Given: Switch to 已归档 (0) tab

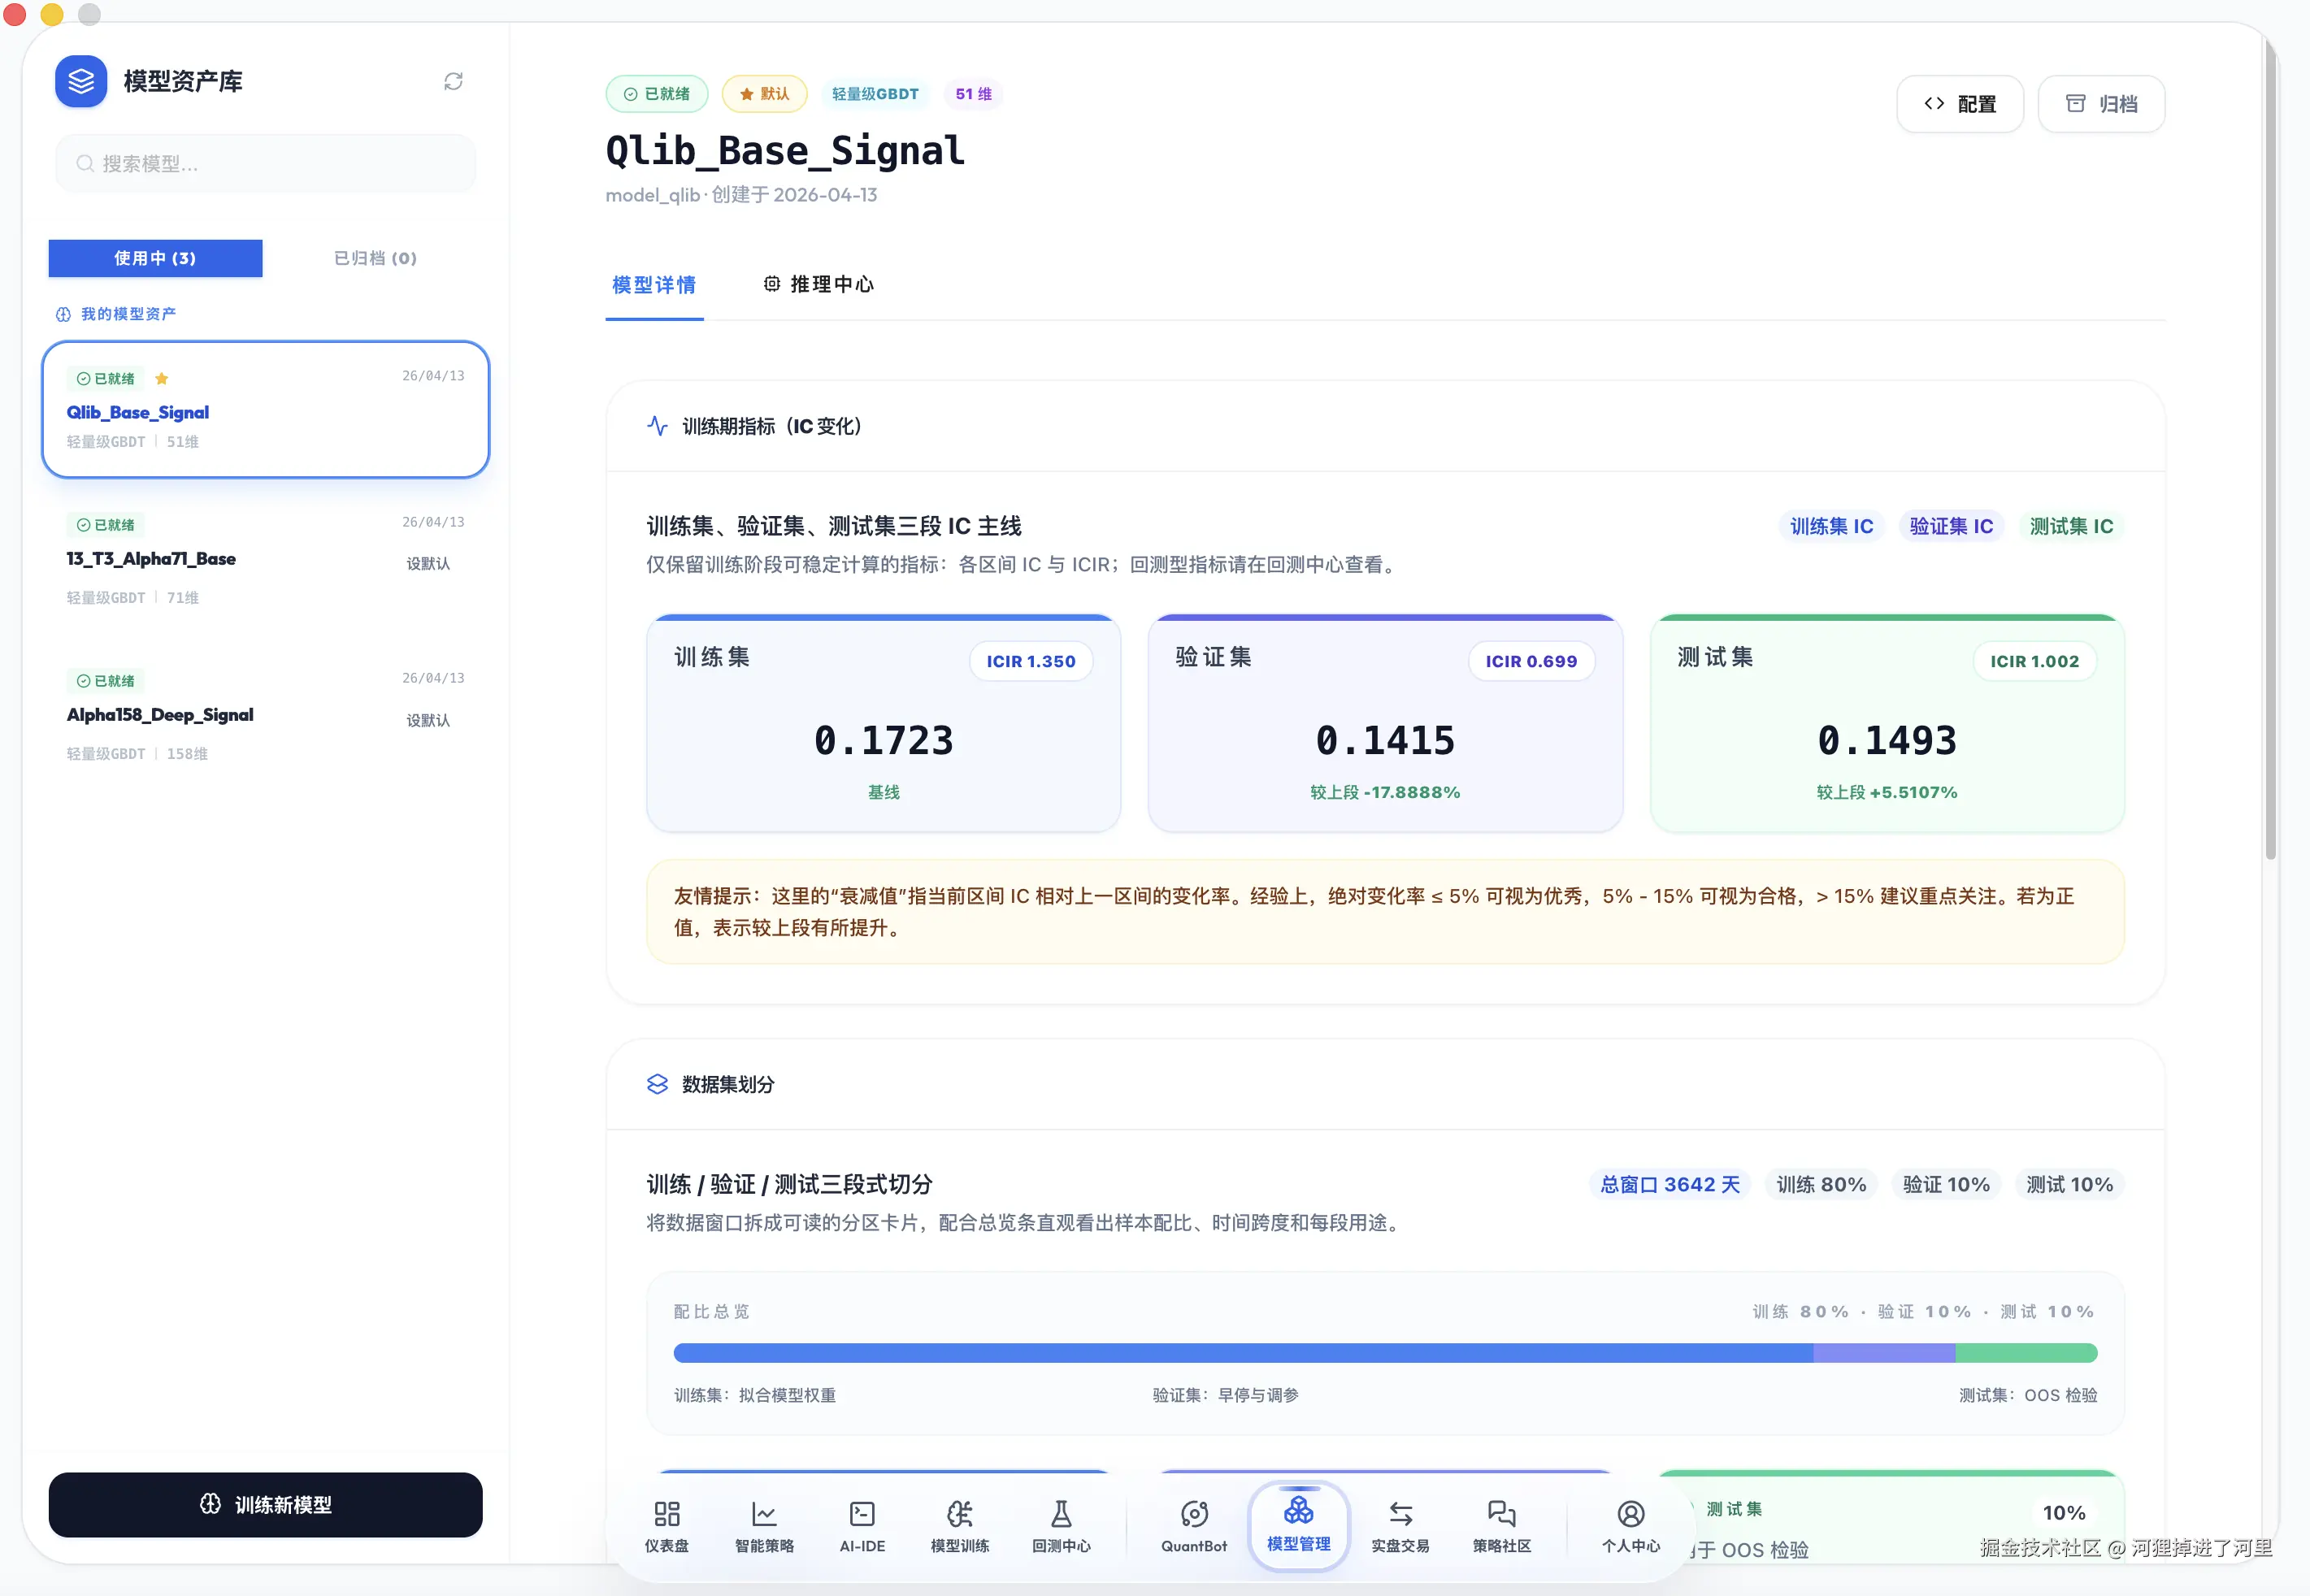Looking at the screenshot, I should (375, 258).
